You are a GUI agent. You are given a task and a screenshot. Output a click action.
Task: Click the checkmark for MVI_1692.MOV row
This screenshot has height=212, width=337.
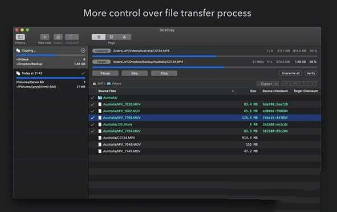92,111
